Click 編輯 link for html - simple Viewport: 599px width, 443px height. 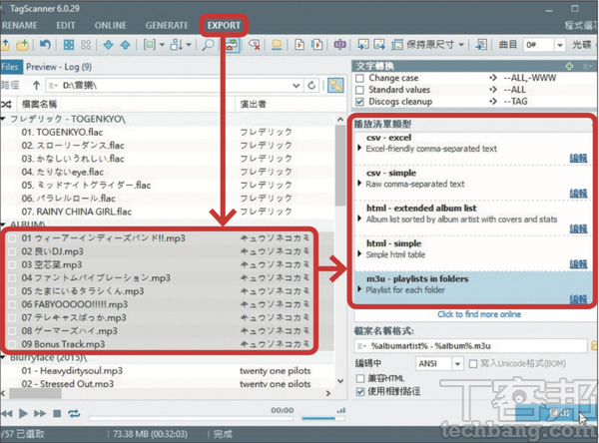click(578, 263)
